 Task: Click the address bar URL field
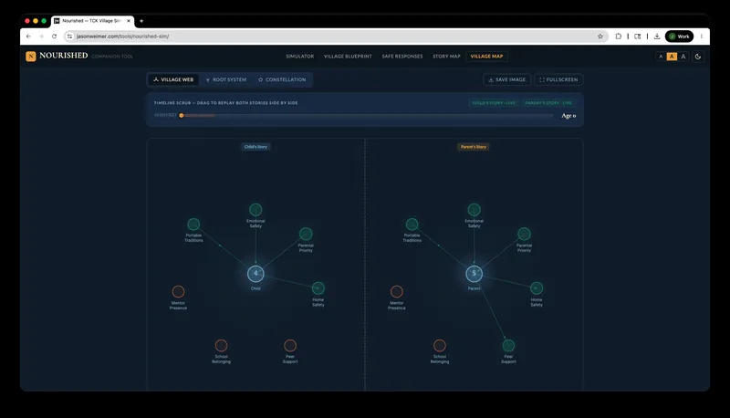point(335,37)
